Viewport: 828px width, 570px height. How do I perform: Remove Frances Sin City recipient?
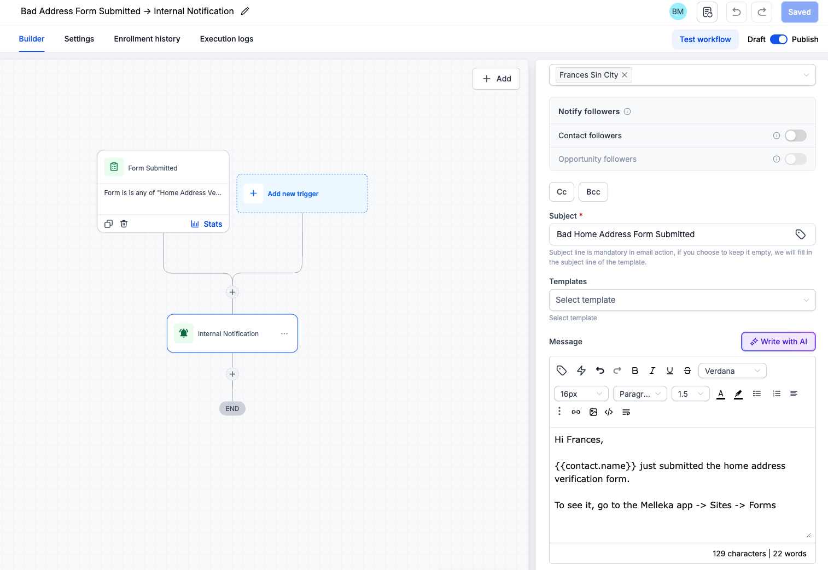pyautogui.click(x=625, y=75)
